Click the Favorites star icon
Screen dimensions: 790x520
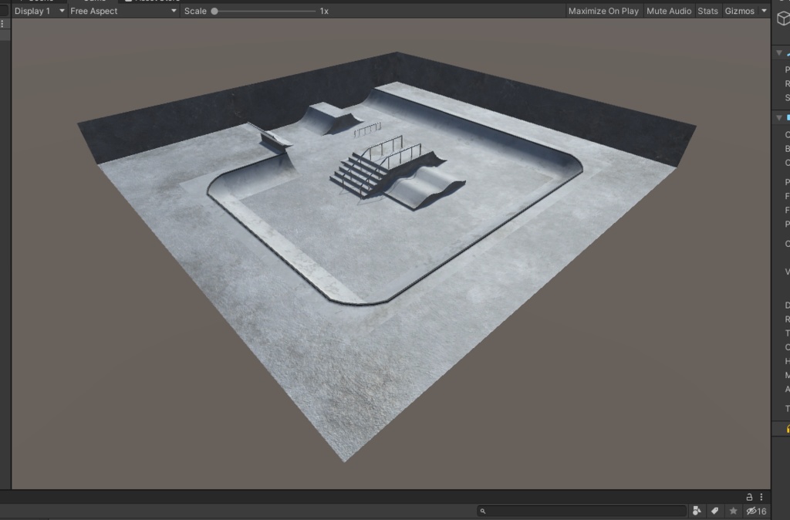733,511
